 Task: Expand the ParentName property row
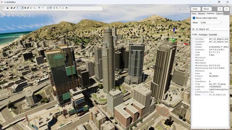click(193, 81)
